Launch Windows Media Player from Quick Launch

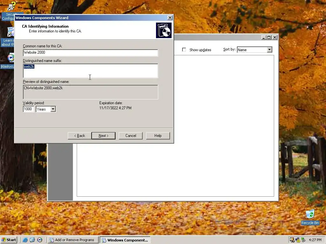click(x=40, y=240)
